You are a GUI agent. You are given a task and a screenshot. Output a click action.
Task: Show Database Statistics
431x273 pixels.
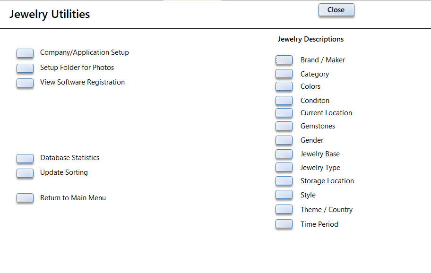(x=25, y=158)
